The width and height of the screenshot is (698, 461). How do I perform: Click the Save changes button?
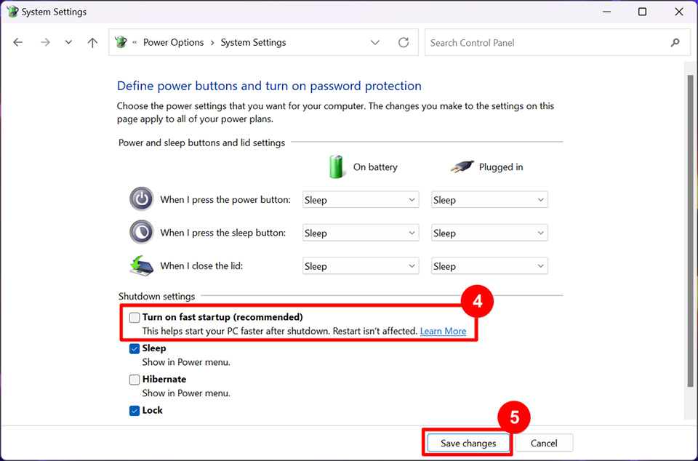tap(468, 444)
